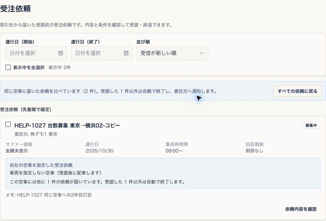The width and height of the screenshot is (326, 221).
Task: Click 車両を指定しない空車 line
Action: tap(56, 173)
